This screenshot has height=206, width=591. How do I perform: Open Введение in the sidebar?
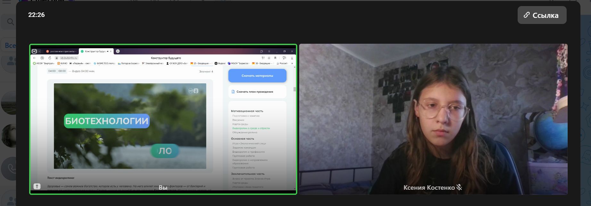click(238, 120)
